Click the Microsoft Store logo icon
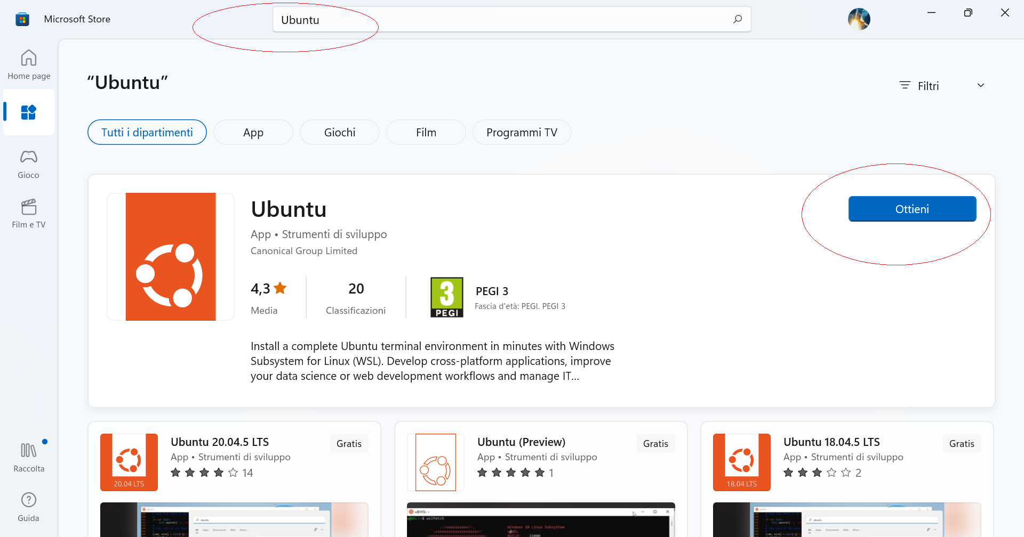This screenshot has width=1024, height=537. click(x=22, y=19)
